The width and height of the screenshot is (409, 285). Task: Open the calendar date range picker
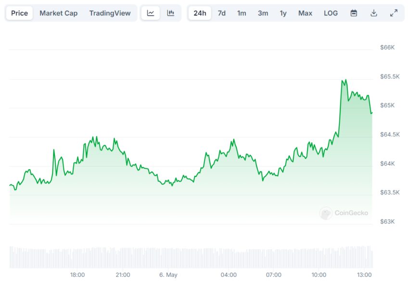[354, 13]
